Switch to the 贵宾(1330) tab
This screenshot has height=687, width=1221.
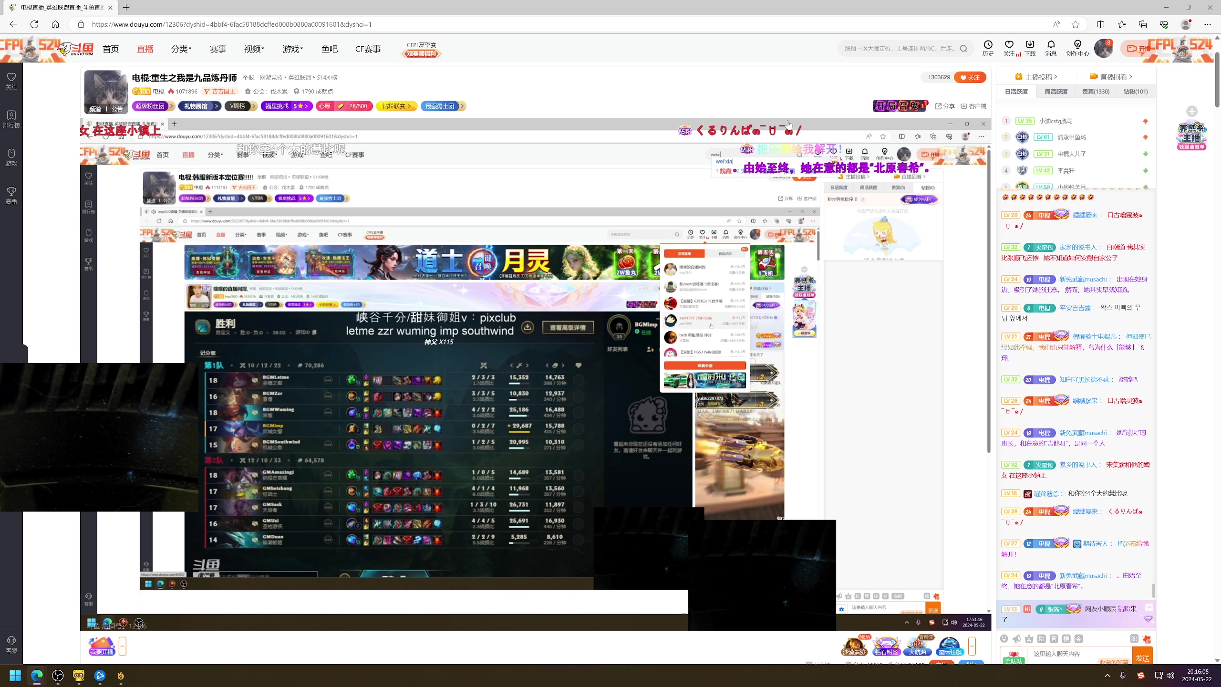(1096, 92)
